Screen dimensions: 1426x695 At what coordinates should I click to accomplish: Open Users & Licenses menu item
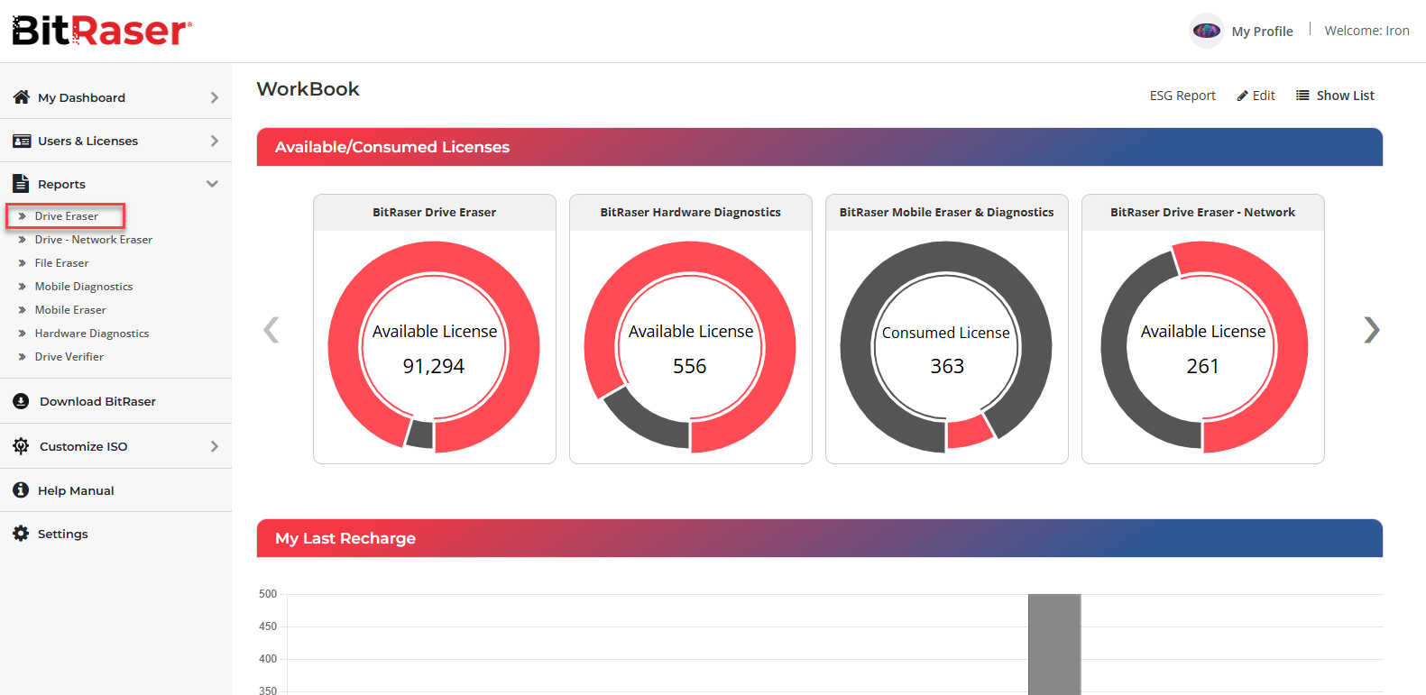(87, 141)
